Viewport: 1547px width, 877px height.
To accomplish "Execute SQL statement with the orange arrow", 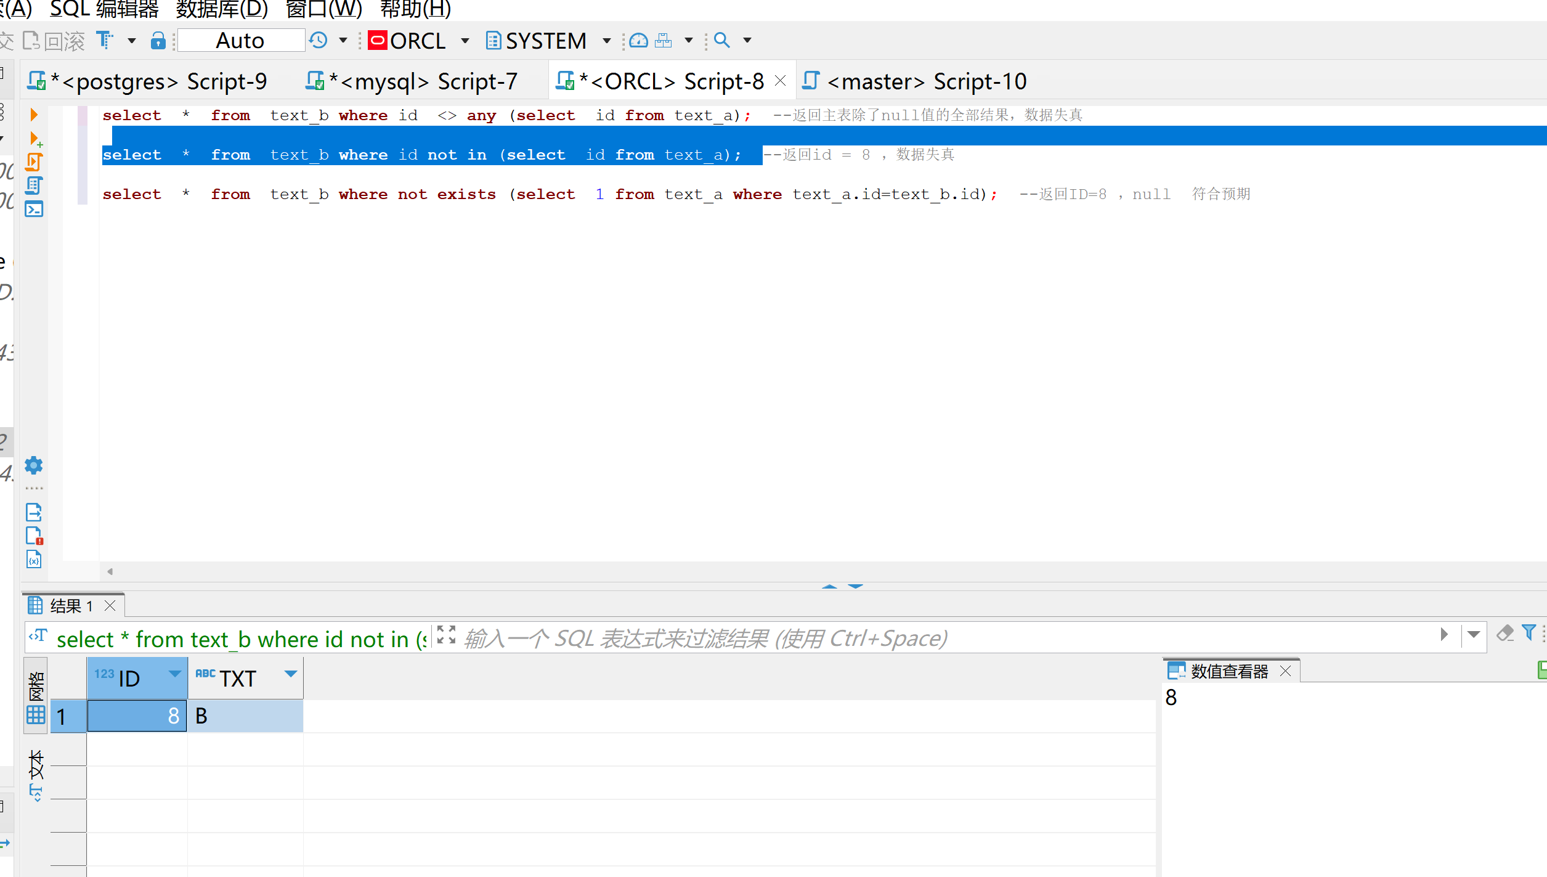I will click(34, 115).
